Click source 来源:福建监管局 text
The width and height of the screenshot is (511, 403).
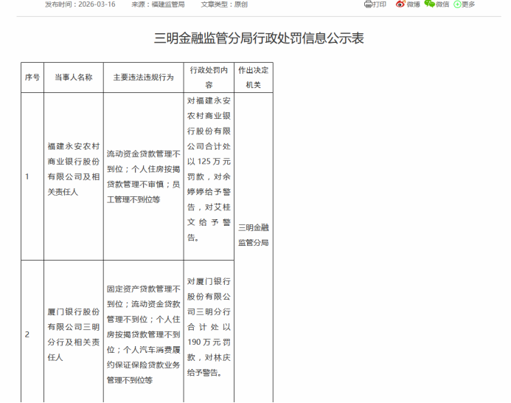[x=158, y=4]
